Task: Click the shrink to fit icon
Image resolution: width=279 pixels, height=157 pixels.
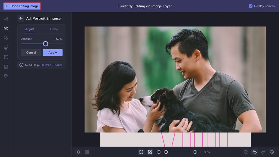Action: pyautogui.click(x=150, y=152)
